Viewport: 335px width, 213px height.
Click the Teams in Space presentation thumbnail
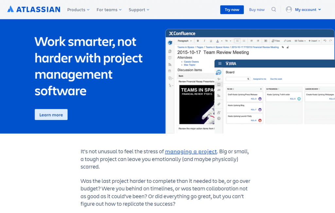click(197, 105)
